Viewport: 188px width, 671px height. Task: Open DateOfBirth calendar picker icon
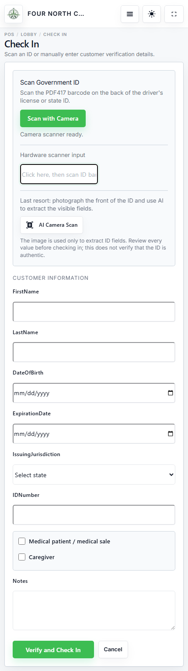click(x=171, y=393)
